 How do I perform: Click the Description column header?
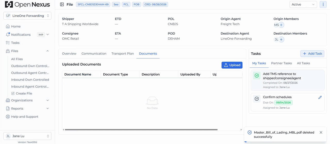159,74
